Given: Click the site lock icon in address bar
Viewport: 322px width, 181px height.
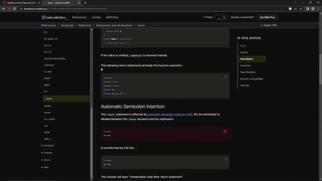Looking at the screenshot, I should click(x=21, y=9).
